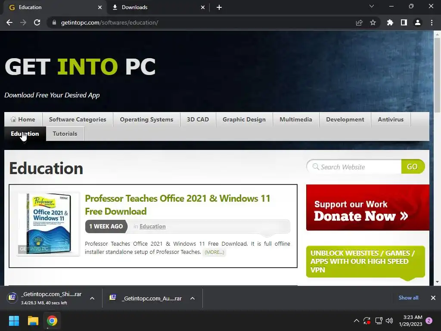Switch to the Downloads tab
Screen dimensions: 441x331
click(x=158, y=7)
